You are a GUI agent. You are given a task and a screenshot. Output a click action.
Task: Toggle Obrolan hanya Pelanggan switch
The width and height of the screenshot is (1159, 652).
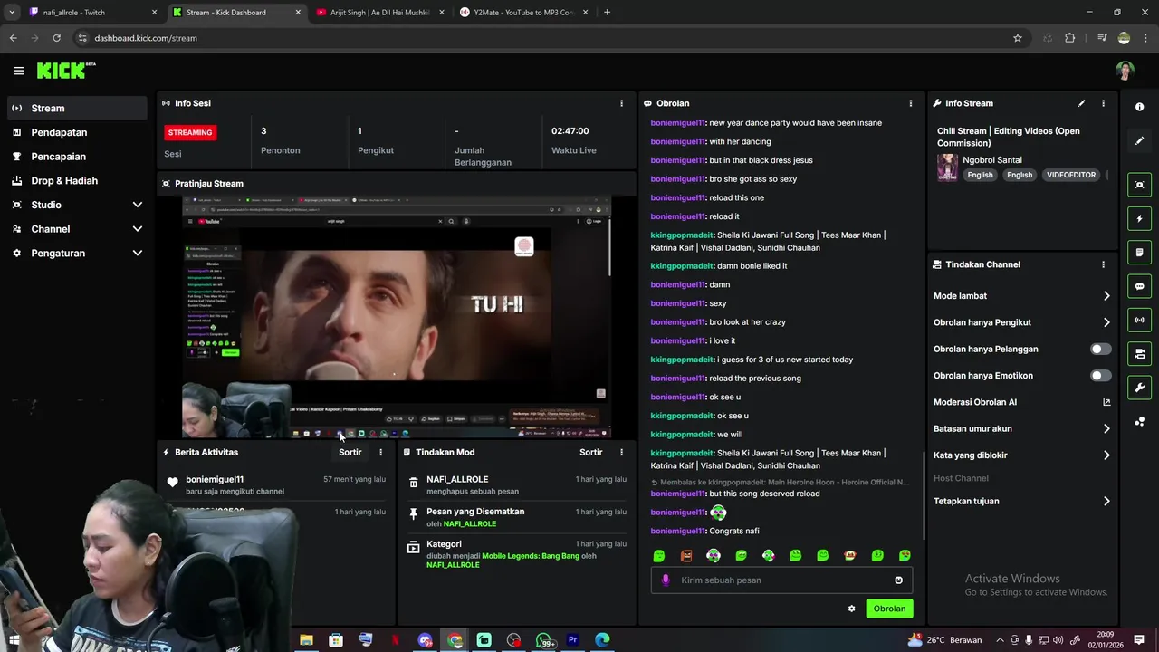click(x=1100, y=349)
